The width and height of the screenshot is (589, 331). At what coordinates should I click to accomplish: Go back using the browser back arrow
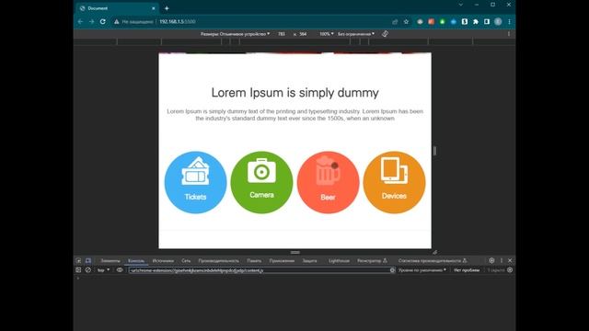(80, 22)
